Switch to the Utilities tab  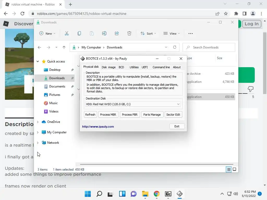(x=134, y=67)
